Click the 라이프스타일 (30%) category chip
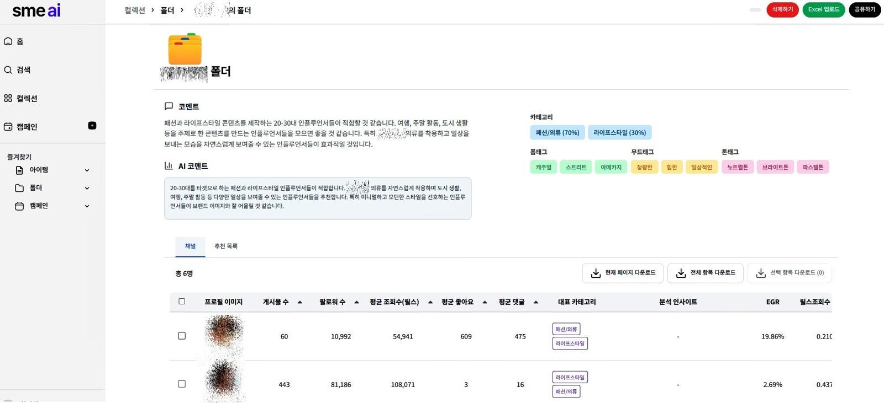Viewport: 884px width, 403px height. click(620, 133)
